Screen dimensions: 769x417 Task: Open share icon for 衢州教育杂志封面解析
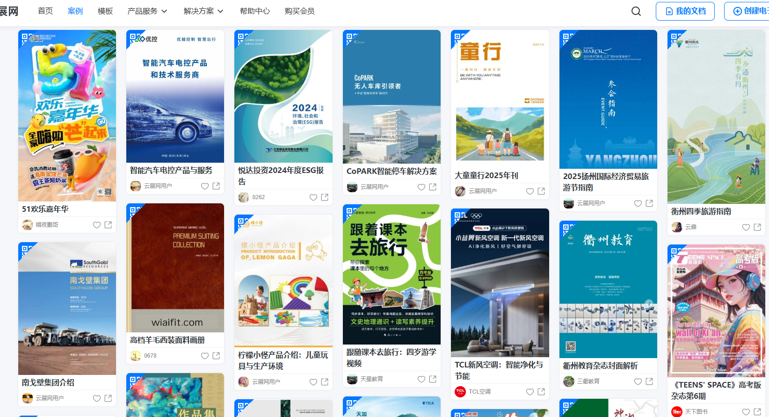[649, 381]
